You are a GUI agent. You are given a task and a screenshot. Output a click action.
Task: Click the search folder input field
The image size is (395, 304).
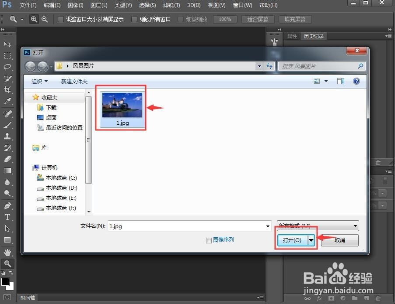pos(322,66)
